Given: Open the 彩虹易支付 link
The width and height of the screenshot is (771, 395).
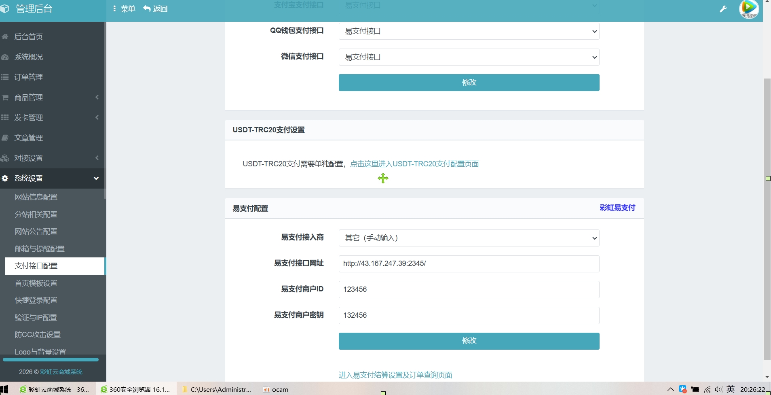Looking at the screenshot, I should (617, 208).
